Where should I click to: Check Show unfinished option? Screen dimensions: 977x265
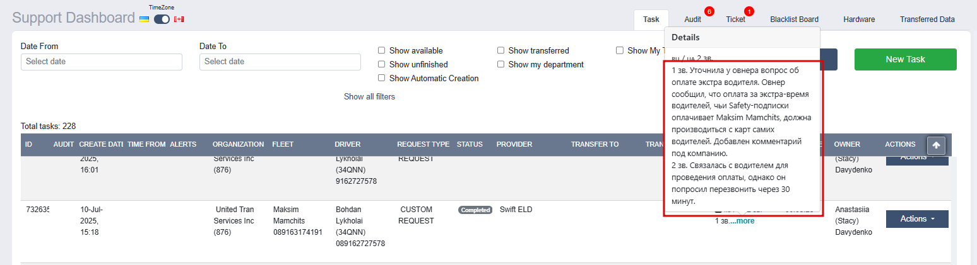(381, 64)
